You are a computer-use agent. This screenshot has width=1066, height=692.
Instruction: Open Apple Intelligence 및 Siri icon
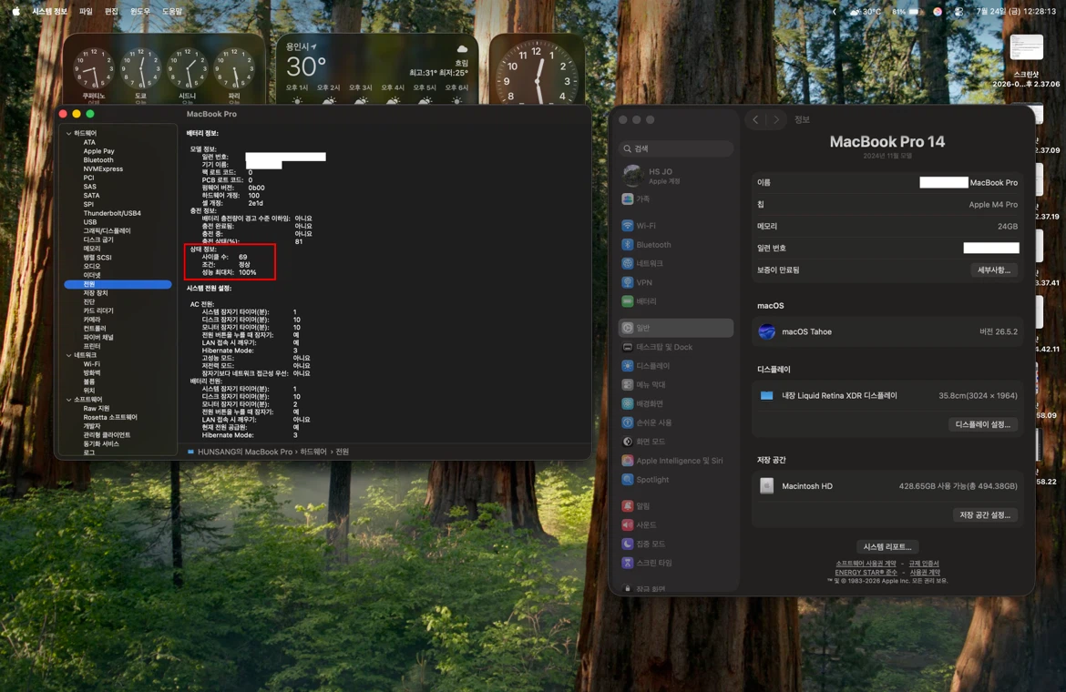(628, 461)
